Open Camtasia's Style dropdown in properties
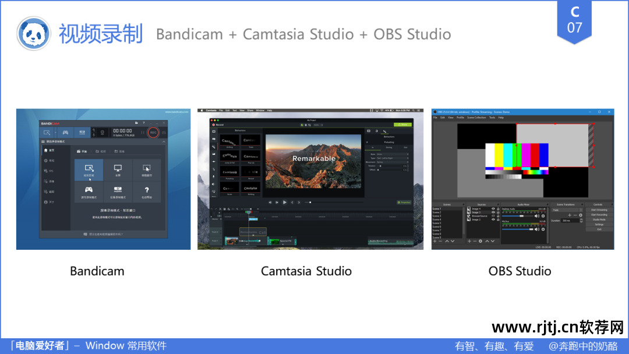Screen dimensions: 629x354 [x=393, y=154]
